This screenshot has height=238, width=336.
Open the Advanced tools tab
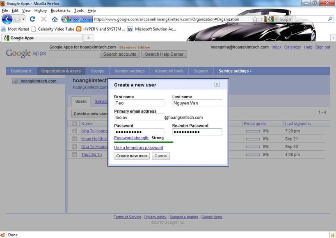(x=169, y=71)
